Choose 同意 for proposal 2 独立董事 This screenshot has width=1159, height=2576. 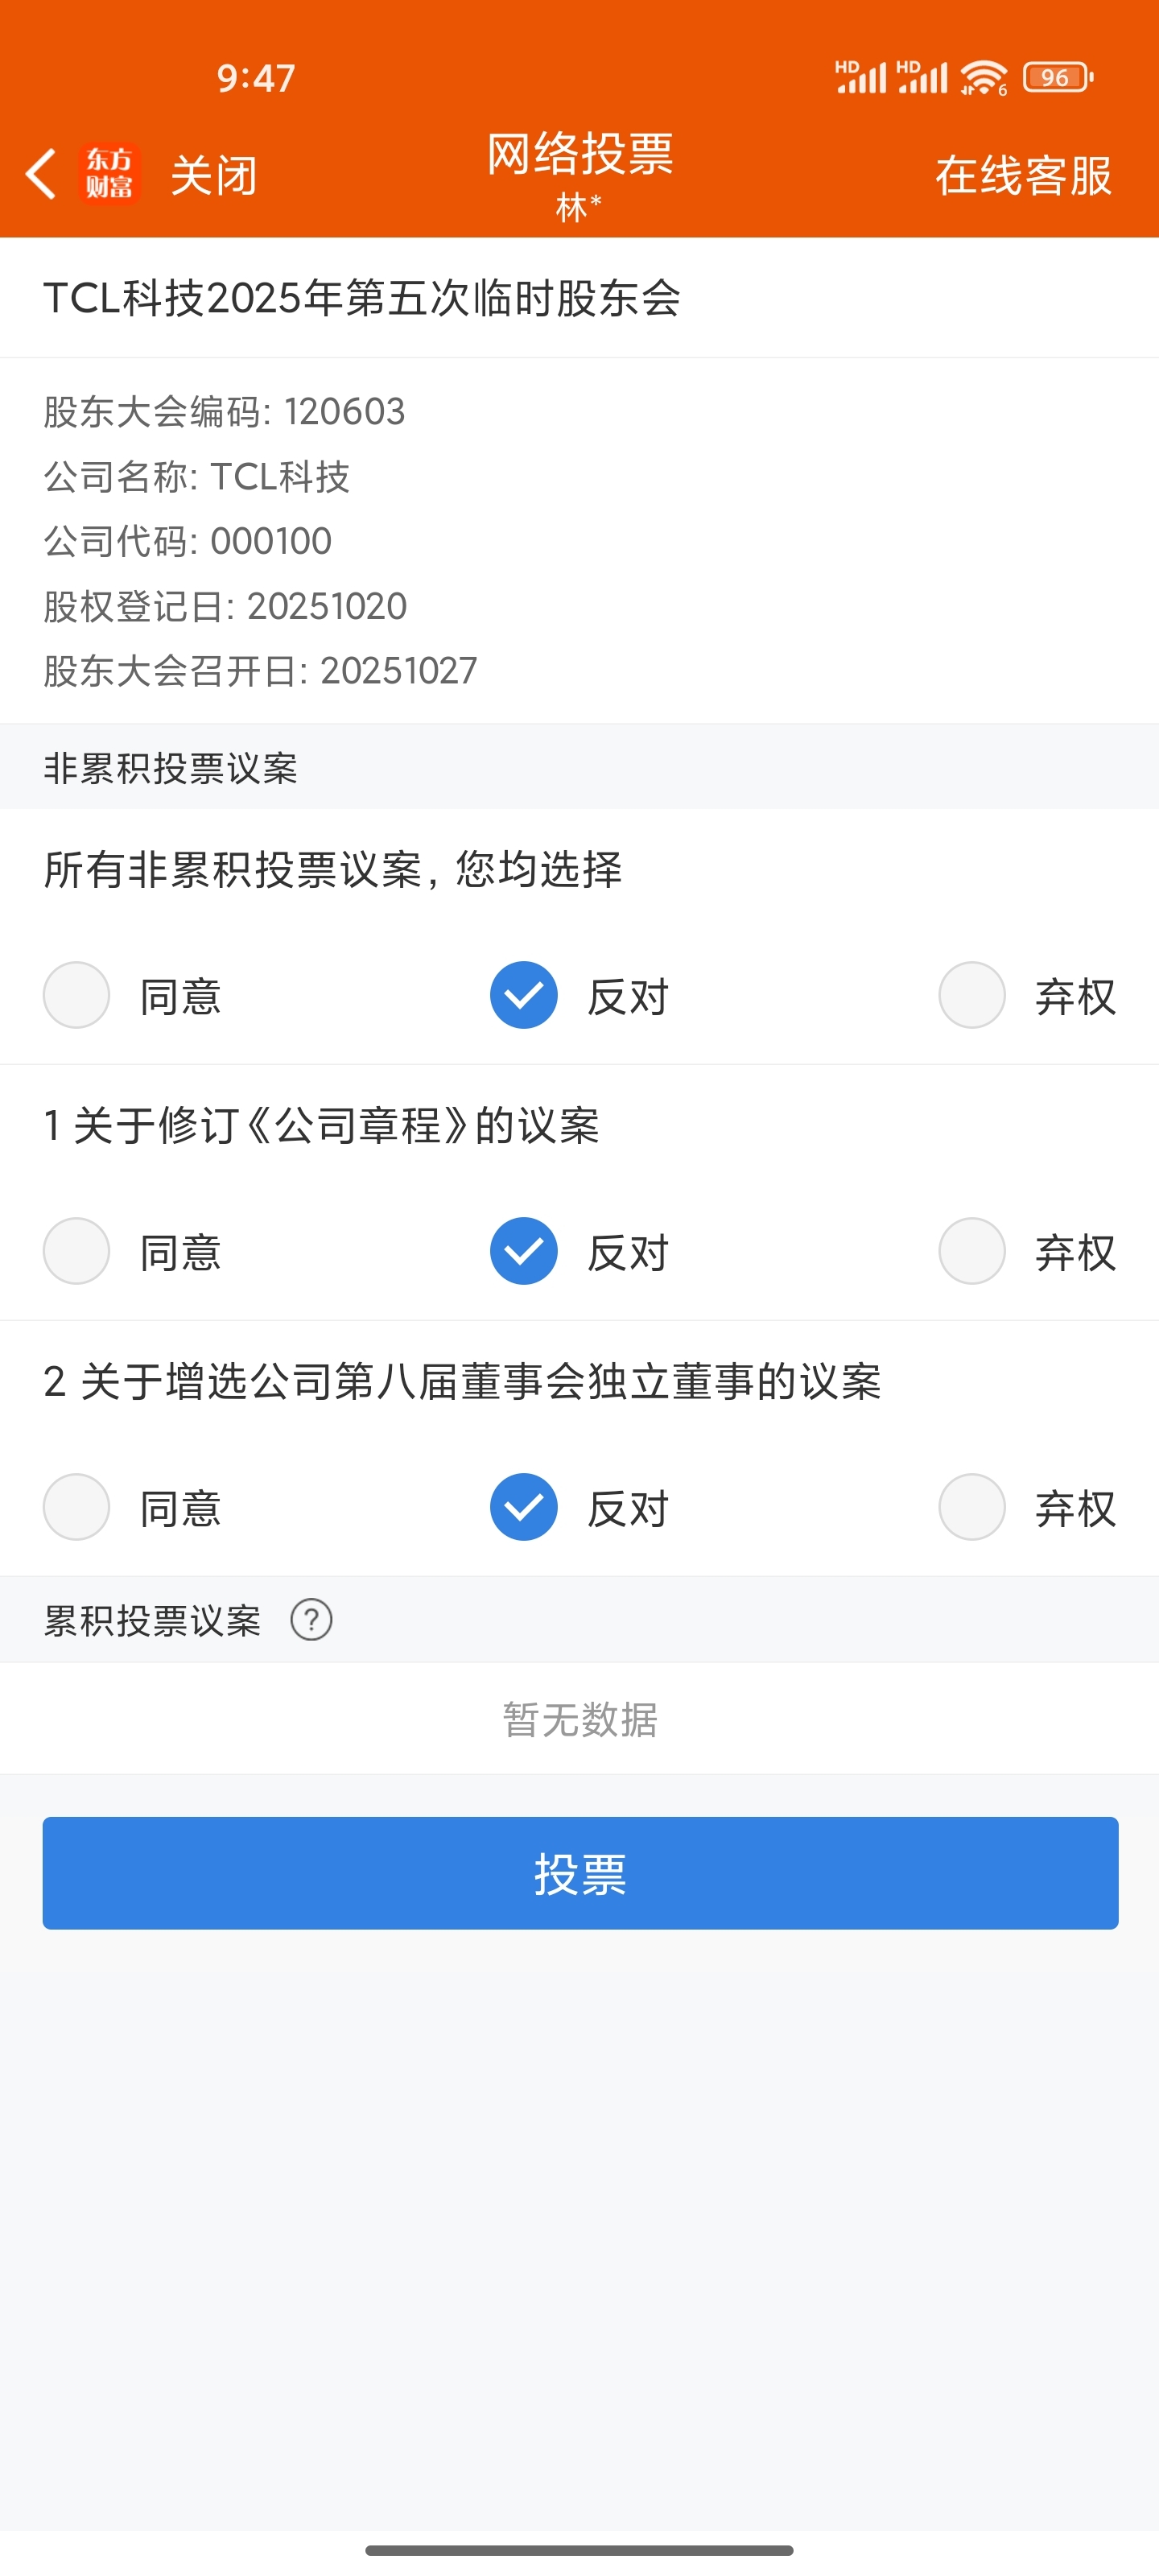[x=76, y=1507]
